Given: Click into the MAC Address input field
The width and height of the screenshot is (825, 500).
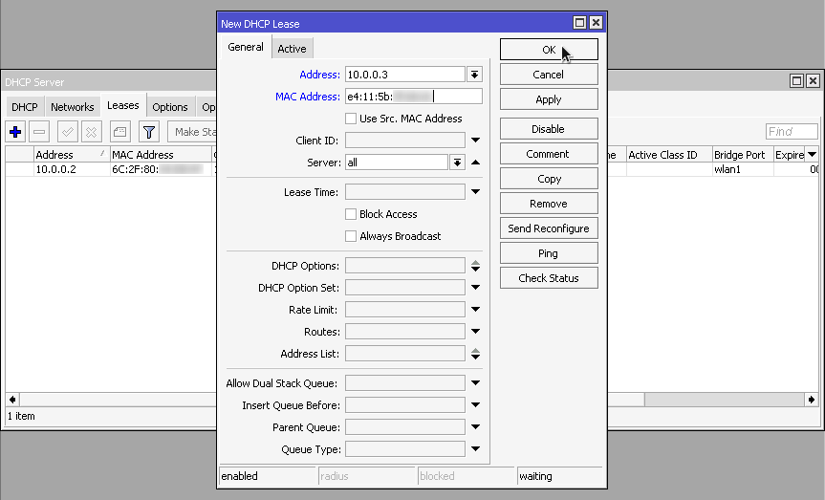Looking at the screenshot, I should point(413,97).
